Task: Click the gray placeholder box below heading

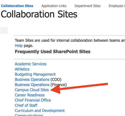Action: click(4, 30)
